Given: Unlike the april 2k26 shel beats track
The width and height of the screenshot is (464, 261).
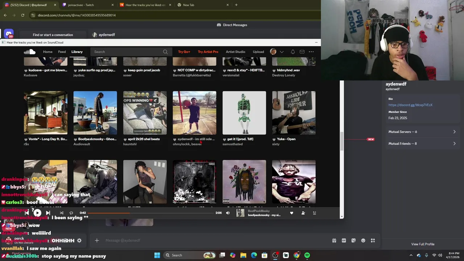Looking at the screenshot, I should point(125,139).
